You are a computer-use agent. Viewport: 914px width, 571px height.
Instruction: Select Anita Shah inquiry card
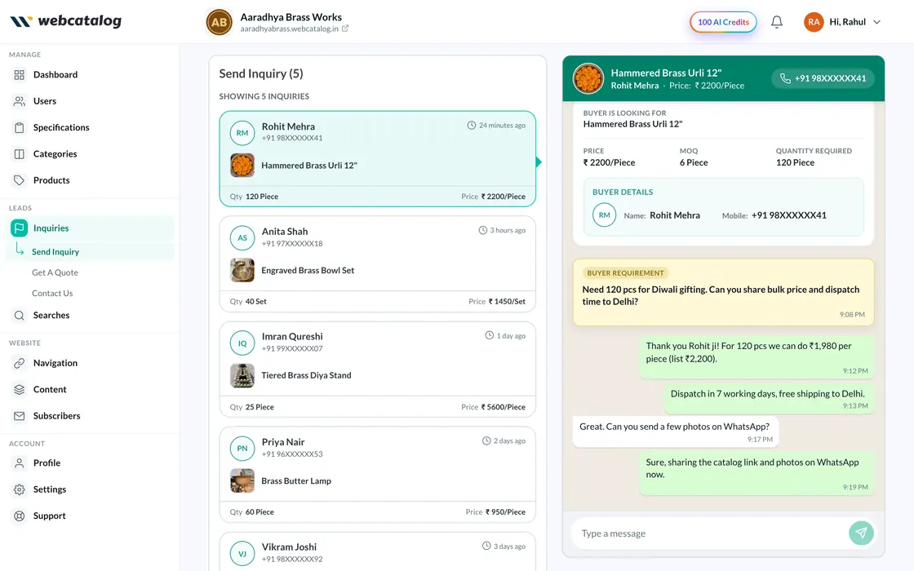[378, 264]
